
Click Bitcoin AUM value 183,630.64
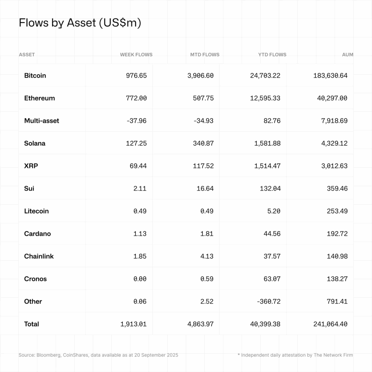[x=330, y=76]
